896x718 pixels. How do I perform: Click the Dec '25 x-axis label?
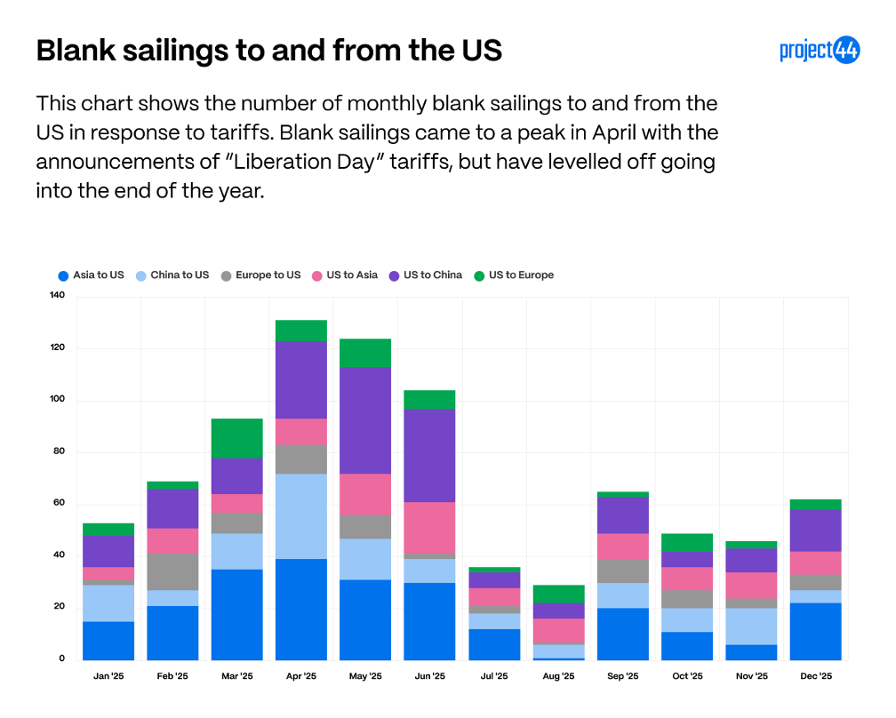pos(815,676)
